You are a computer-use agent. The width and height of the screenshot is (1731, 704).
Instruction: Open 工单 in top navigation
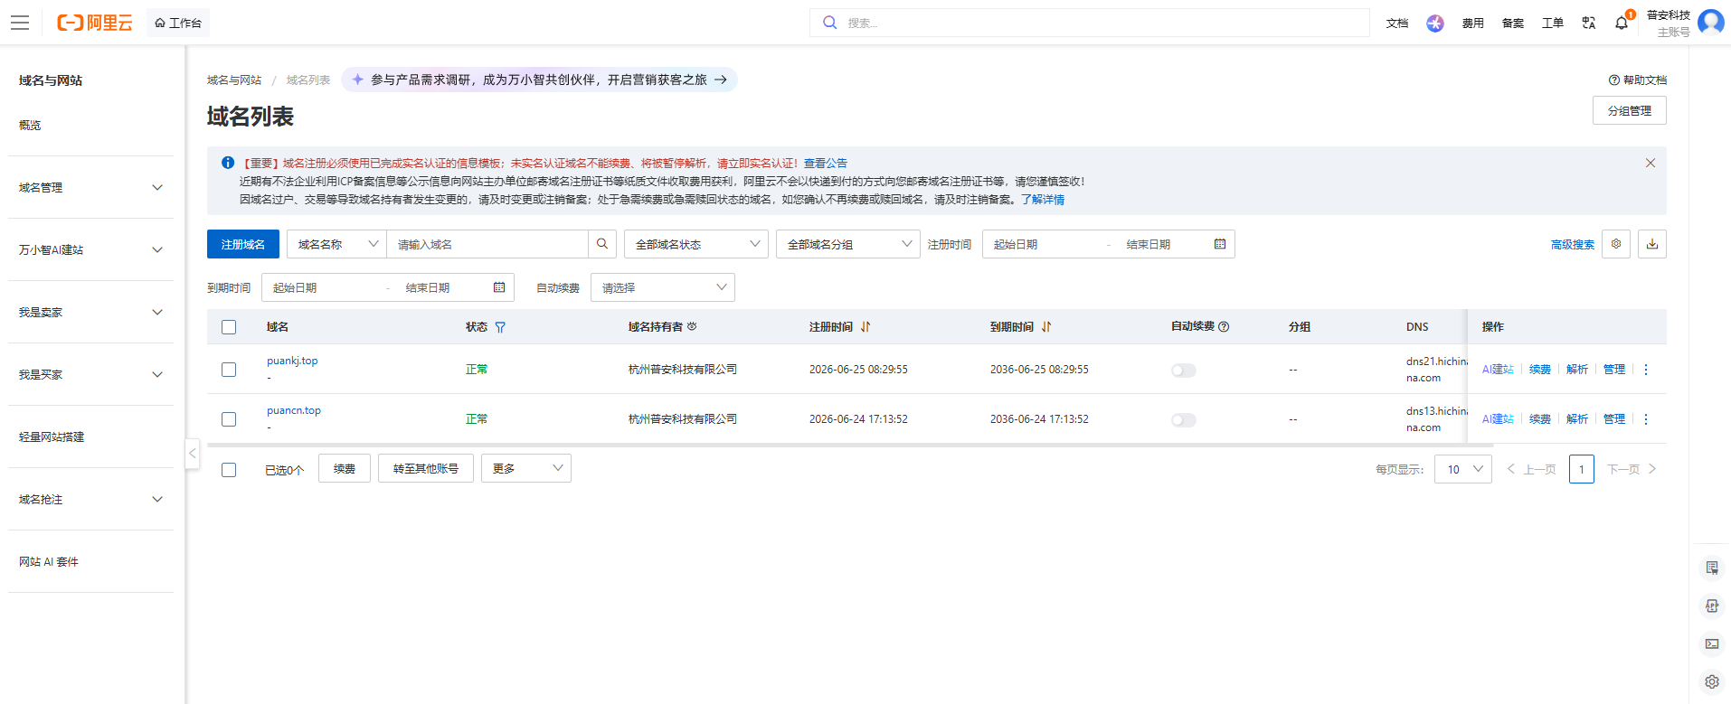click(x=1553, y=23)
